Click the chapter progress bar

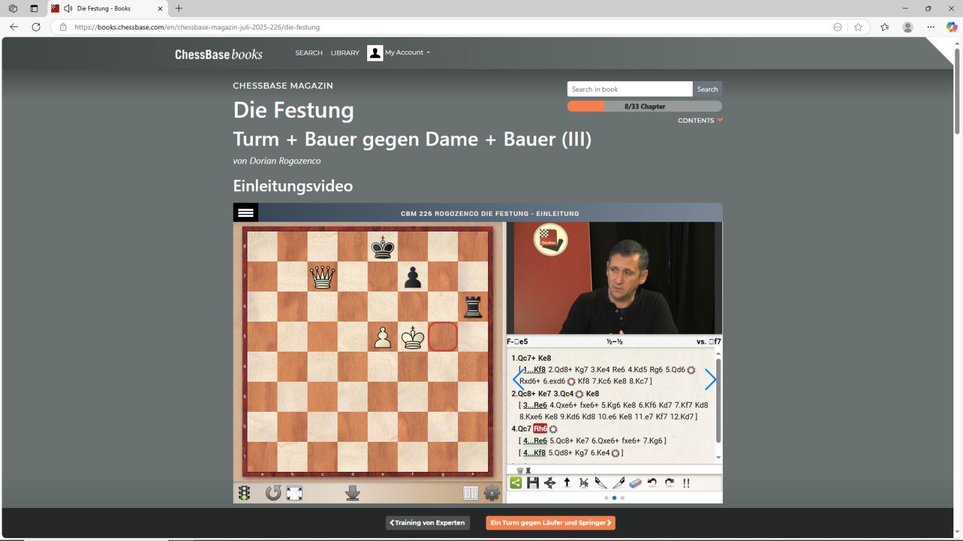(x=644, y=106)
